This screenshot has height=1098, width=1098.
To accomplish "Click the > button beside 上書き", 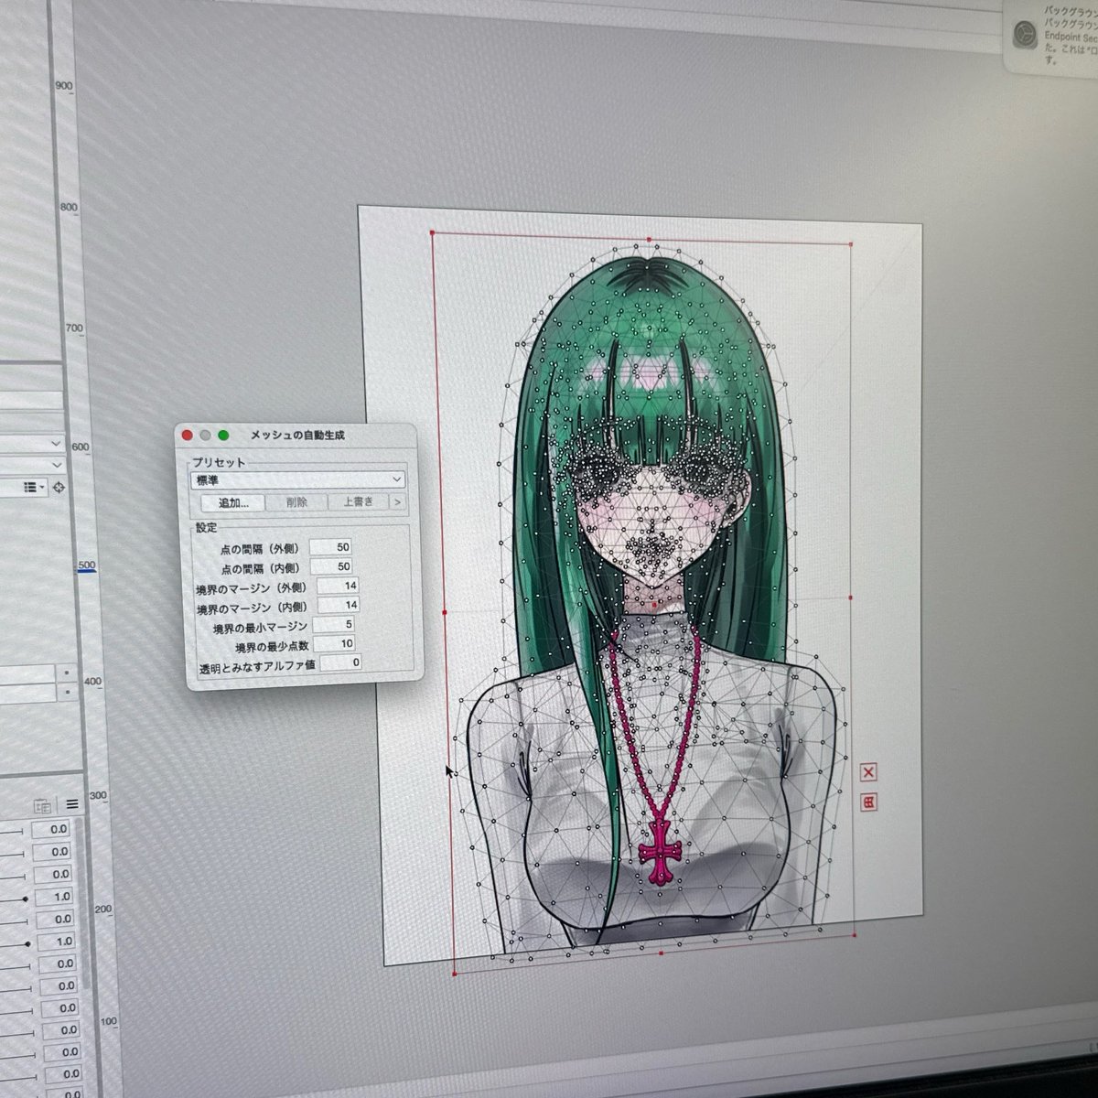I will pos(397,501).
